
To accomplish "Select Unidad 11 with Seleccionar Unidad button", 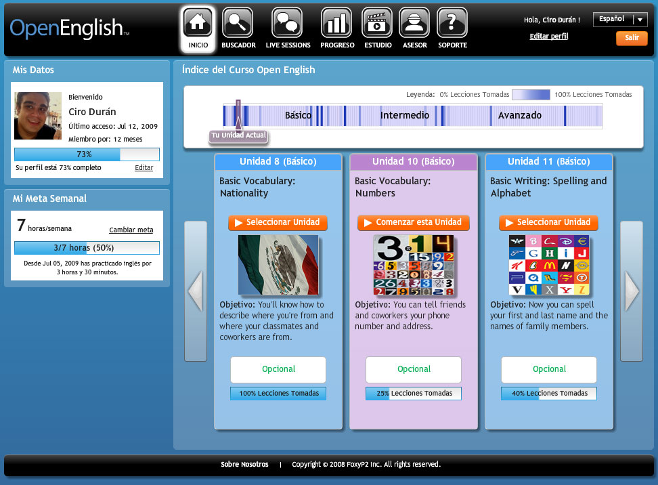I will pyautogui.click(x=548, y=222).
